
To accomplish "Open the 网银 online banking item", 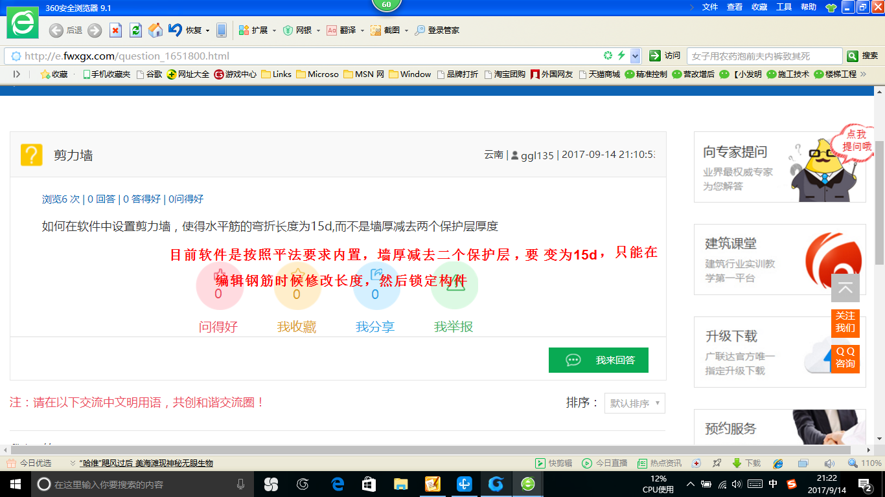I will tap(297, 30).
